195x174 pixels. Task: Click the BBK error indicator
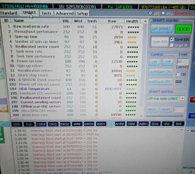point(178,124)
